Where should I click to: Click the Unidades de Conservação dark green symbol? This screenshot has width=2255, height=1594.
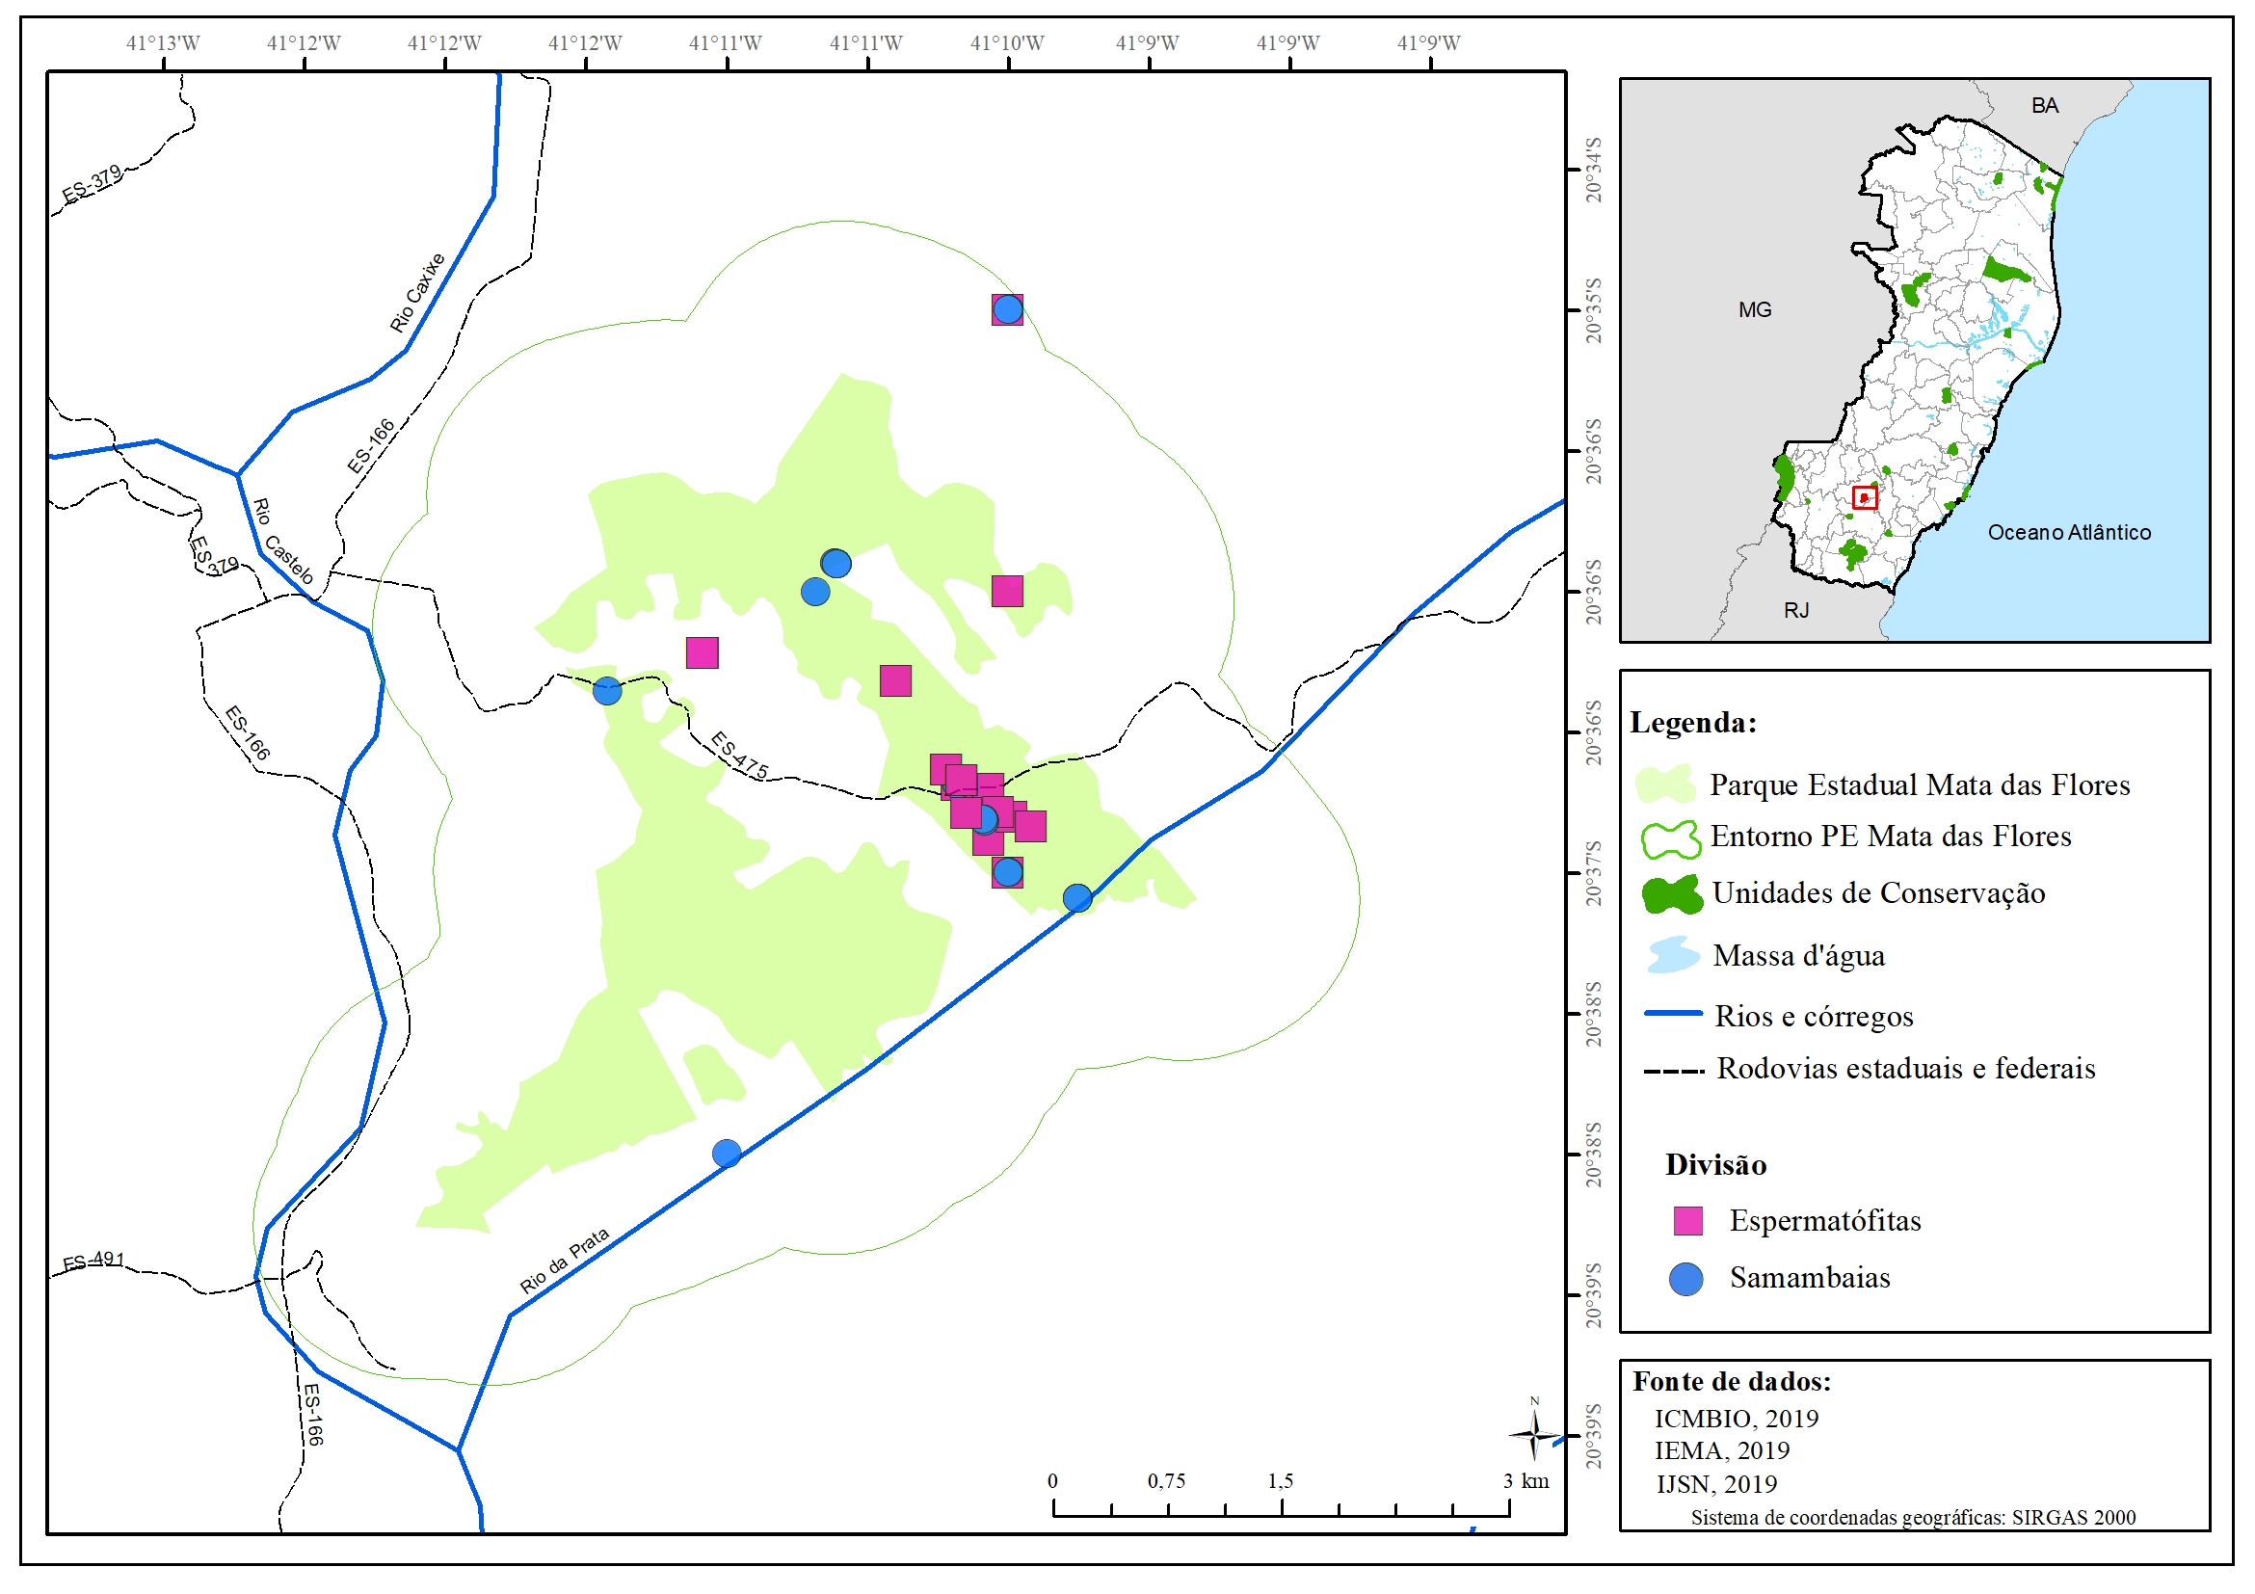(x=1672, y=894)
